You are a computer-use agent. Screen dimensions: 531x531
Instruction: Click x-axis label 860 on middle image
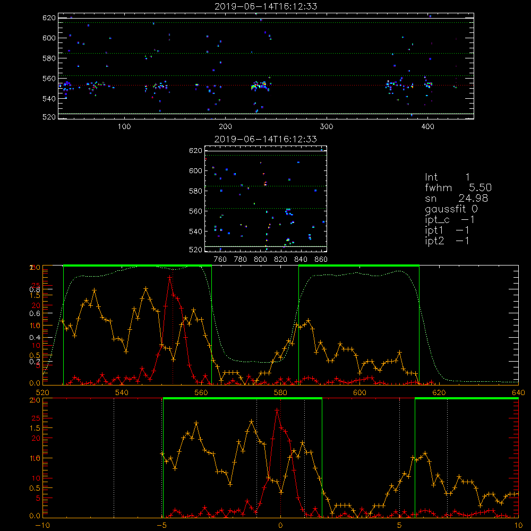(x=321, y=260)
